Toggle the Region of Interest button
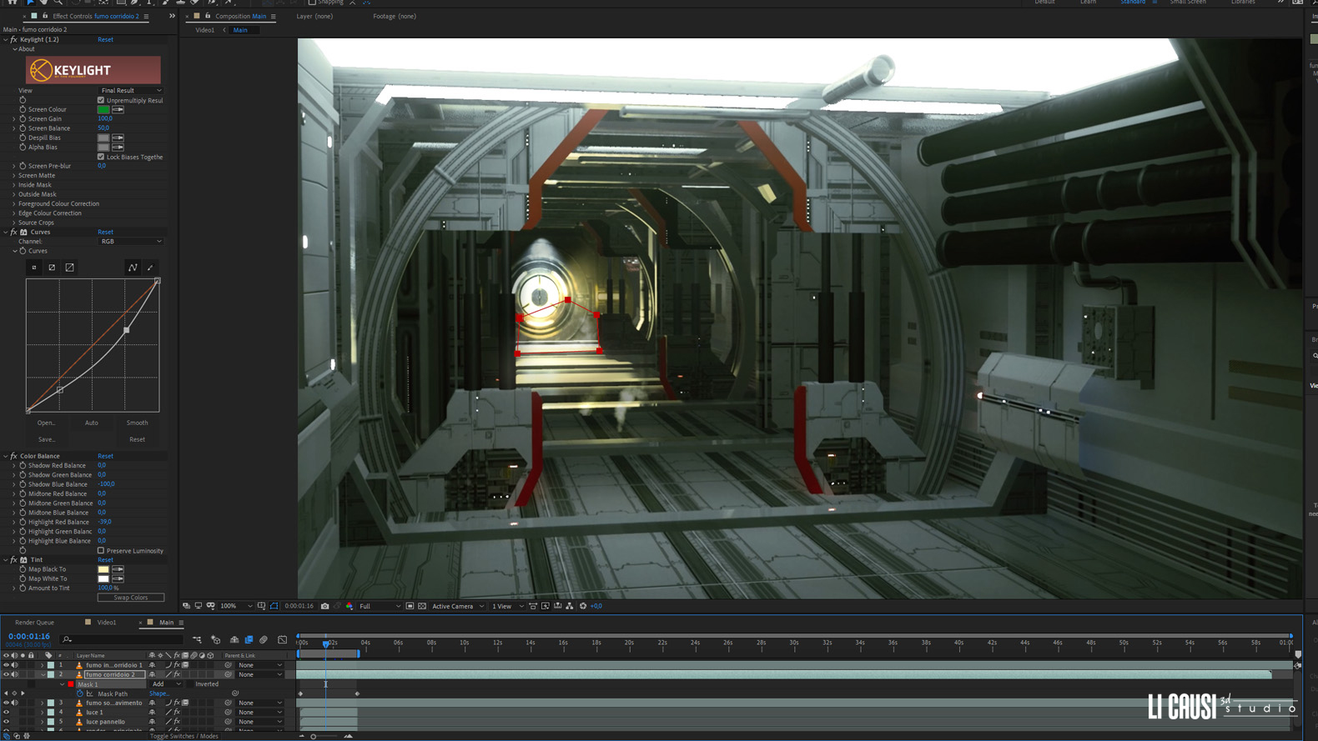1318x741 pixels. (x=410, y=606)
